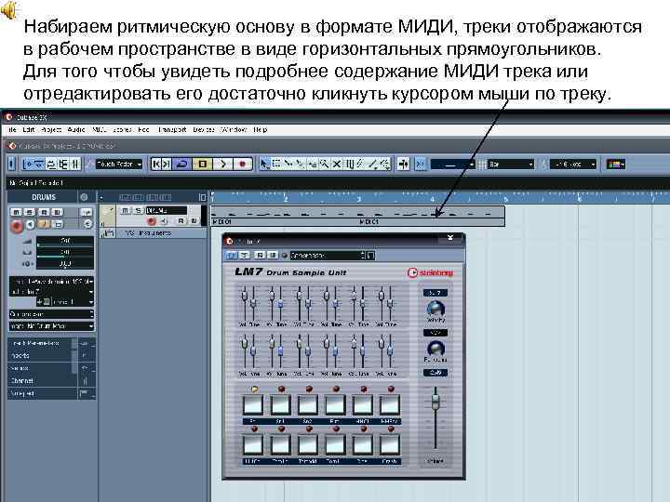Open the Help menu
Screen dimensions: 670x502
[261, 130]
